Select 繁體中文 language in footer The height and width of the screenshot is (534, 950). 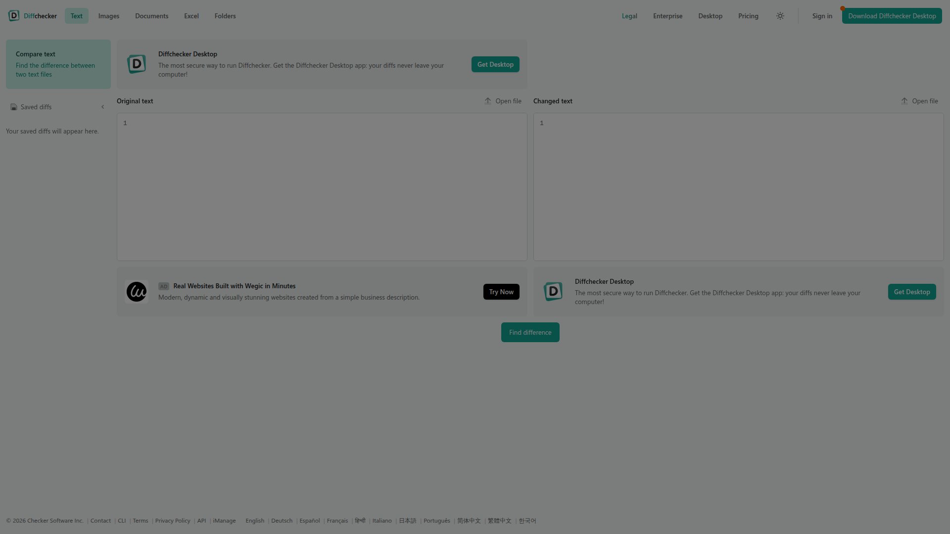tap(500, 521)
